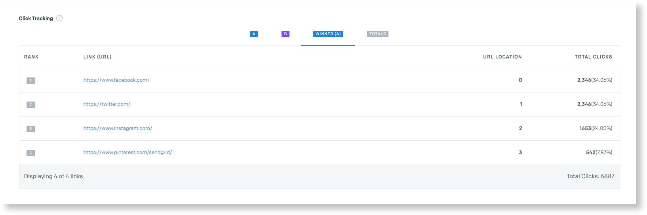Open the facebook.com link
Image resolution: width=647 pixels, height=215 pixels.
coord(116,80)
